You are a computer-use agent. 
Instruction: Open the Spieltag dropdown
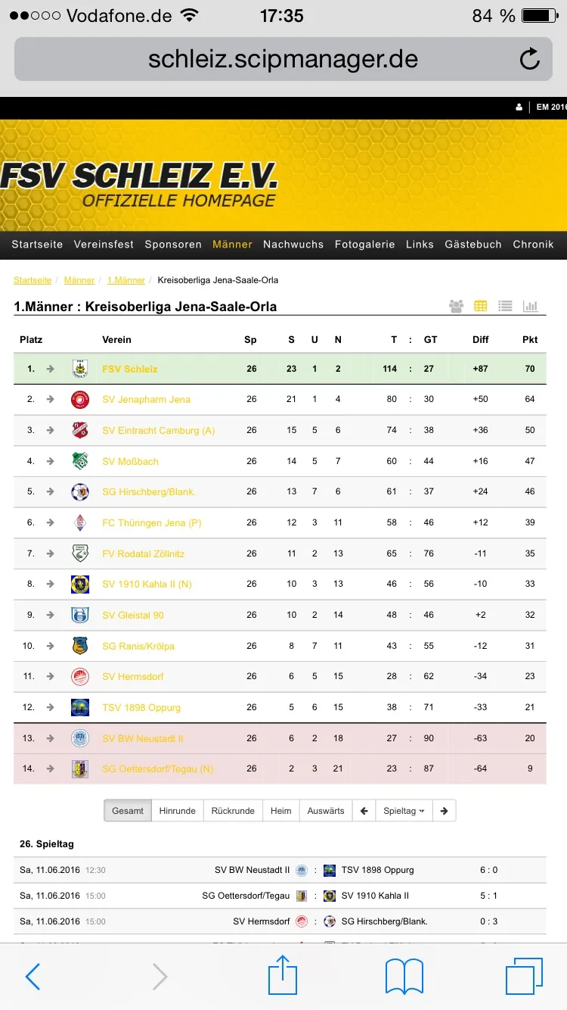tap(404, 811)
